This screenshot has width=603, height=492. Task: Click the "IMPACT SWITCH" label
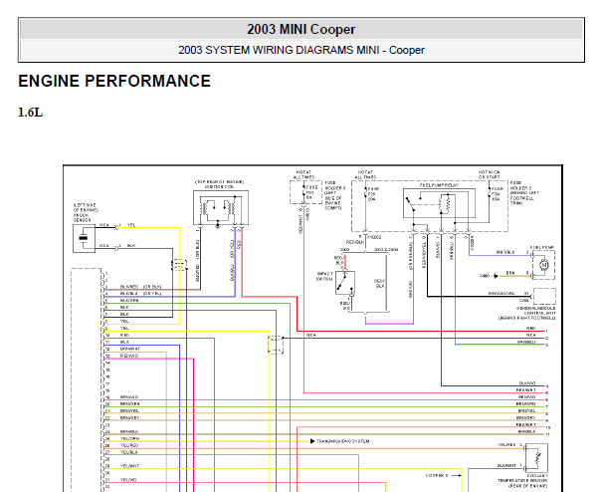pos(324,277)
